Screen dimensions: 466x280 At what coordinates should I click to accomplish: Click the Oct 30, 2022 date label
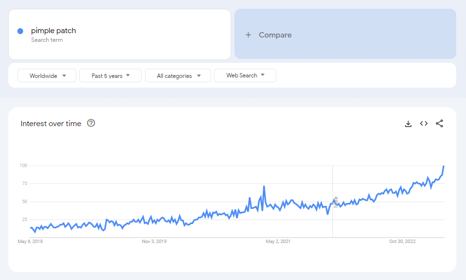click(x=402, y=241)
